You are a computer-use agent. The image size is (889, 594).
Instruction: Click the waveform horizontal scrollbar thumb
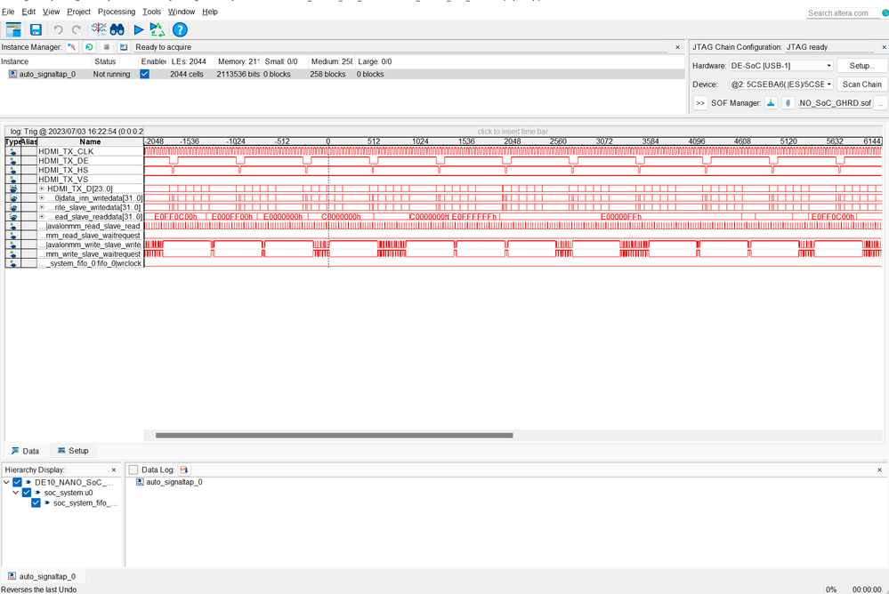tap(335, 436)
